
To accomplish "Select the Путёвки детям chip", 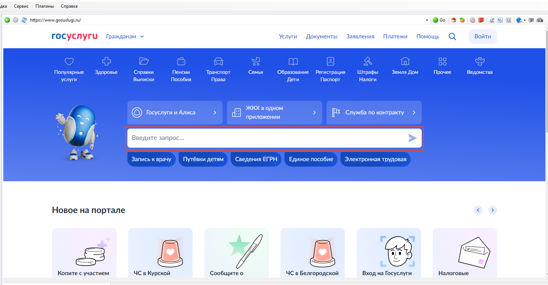I will (203, 159).
